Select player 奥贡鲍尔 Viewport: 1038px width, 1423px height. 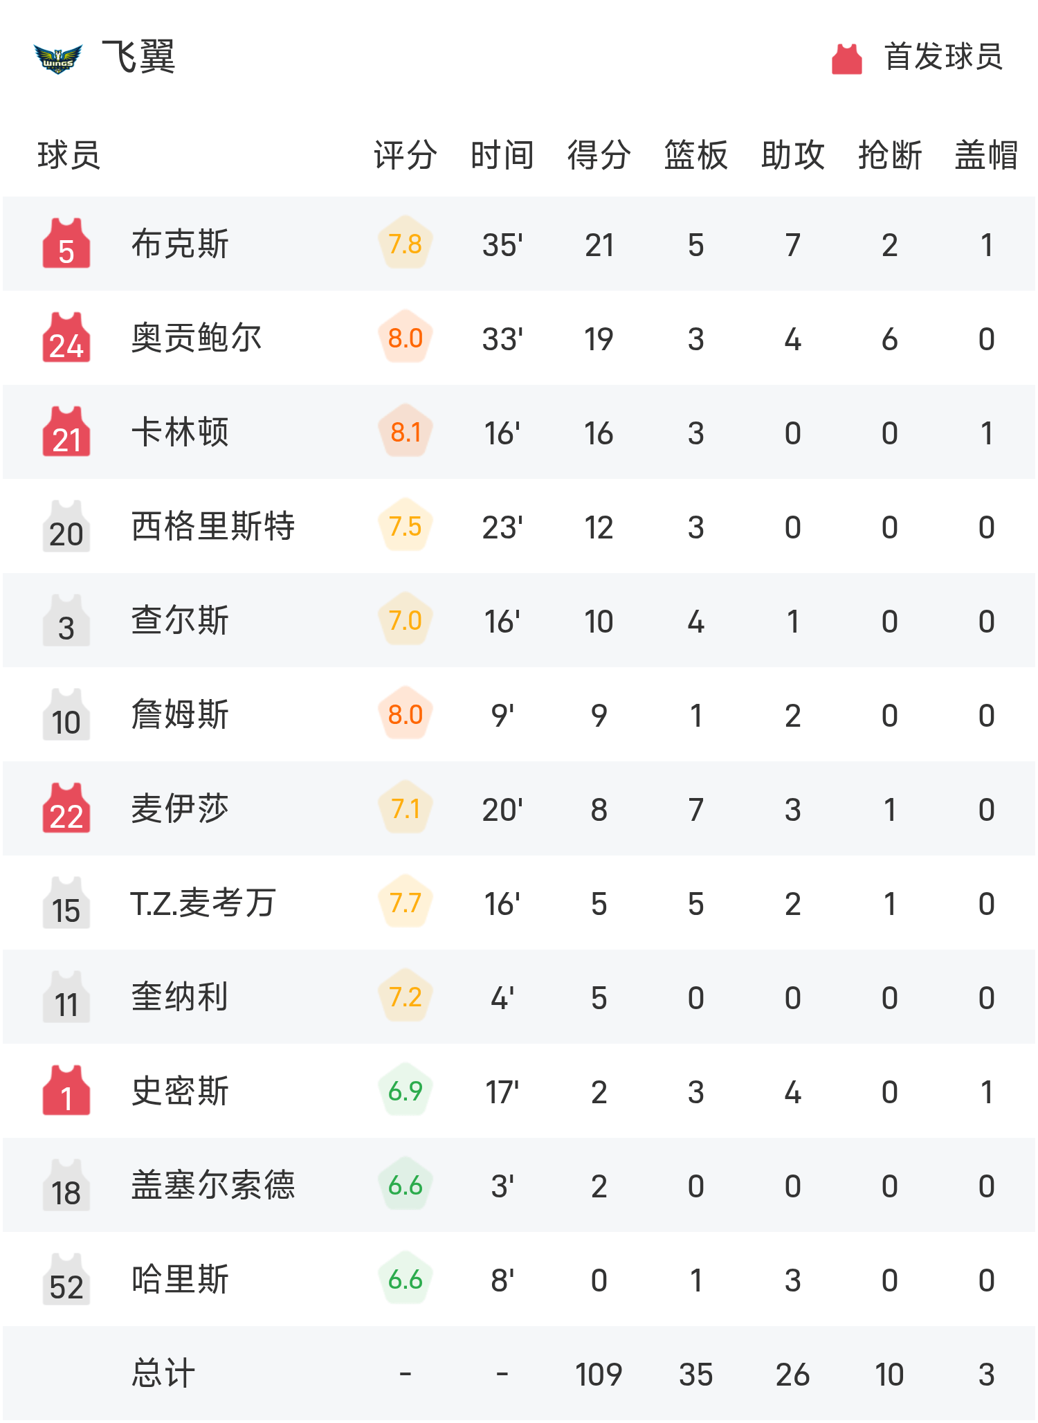pos(197,338)
